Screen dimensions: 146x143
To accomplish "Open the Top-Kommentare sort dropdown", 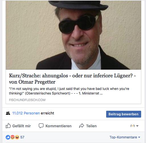I will click(125, 137).
